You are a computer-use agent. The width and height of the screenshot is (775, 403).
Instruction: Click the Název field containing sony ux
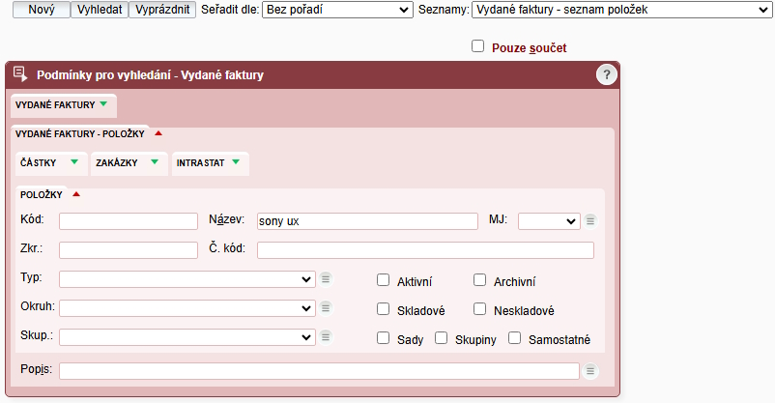pos(360,221)
